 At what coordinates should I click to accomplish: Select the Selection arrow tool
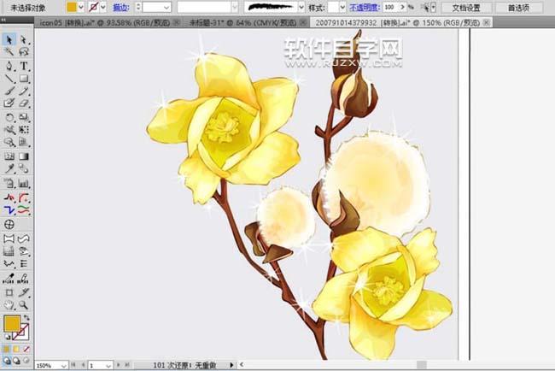[9, 39]
